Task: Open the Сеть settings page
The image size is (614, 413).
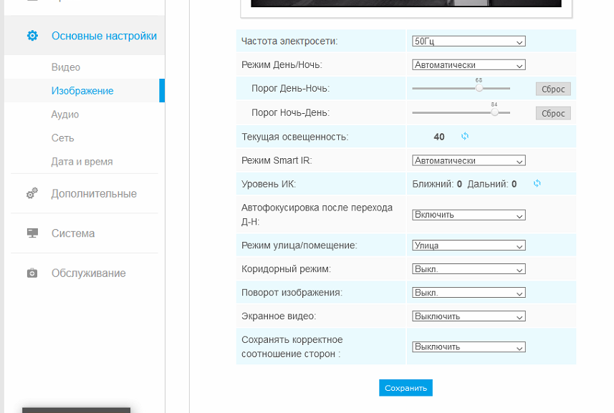Action: point(62,138)
